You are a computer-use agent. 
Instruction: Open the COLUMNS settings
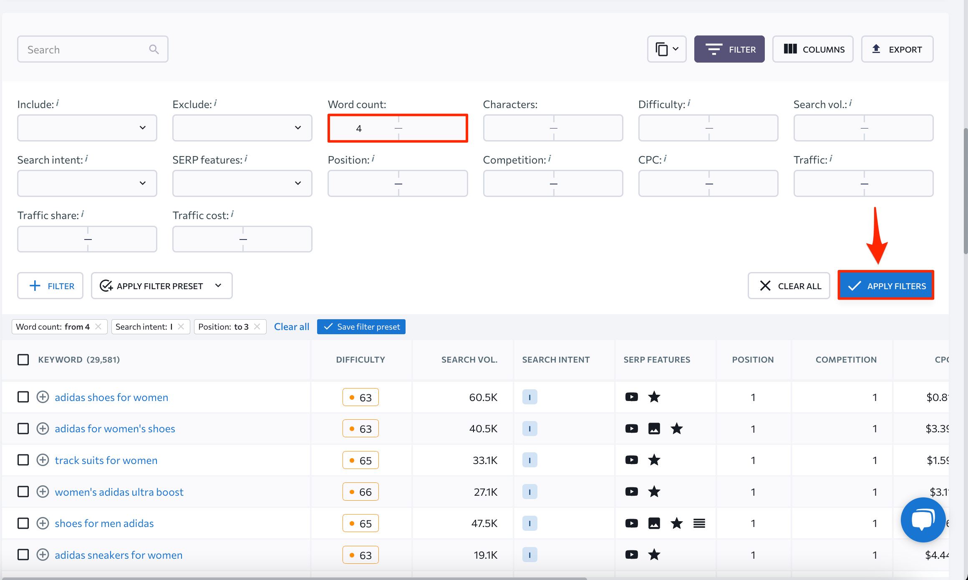click(813, 49)
